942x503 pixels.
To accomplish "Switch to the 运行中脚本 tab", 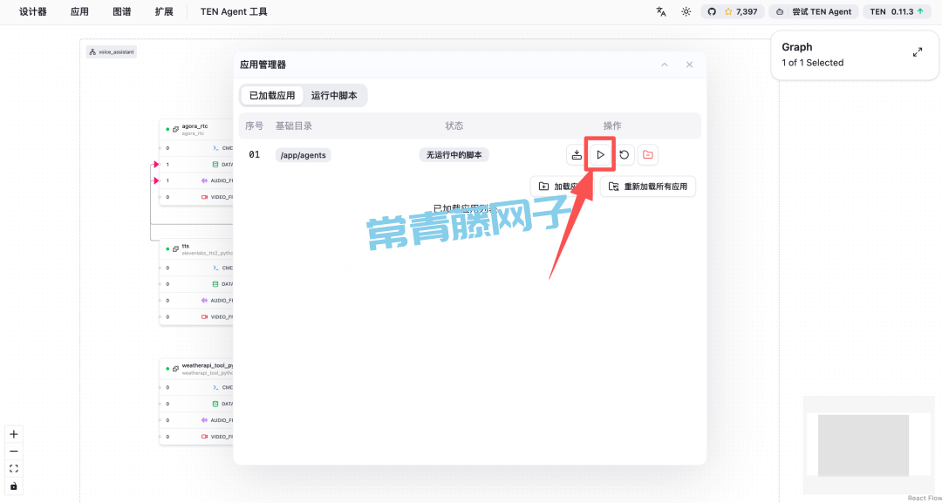I will [334, 95].
